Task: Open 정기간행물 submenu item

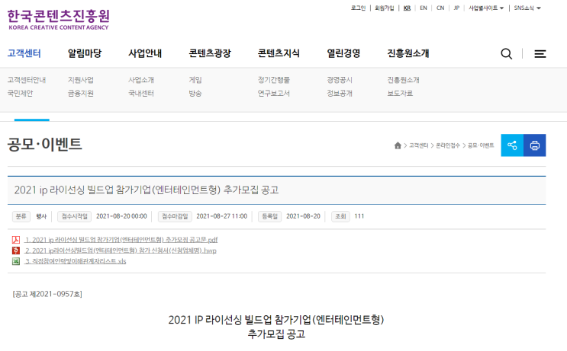Action: [274, 80]
